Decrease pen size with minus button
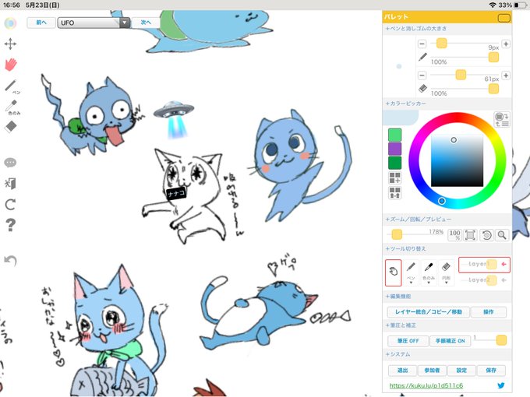The height and width of the screenshot is (397, 530). 422,44
